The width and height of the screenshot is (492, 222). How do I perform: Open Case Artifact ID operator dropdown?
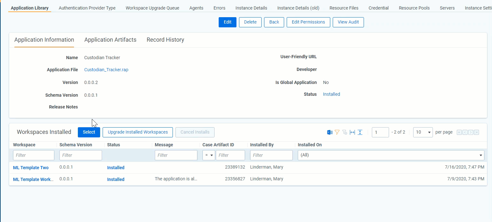click(x=209, y=155)
